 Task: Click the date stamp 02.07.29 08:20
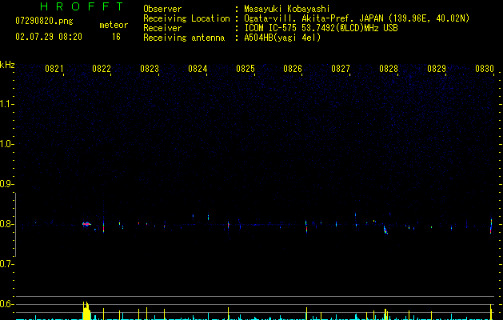pyautogui.click(x=49, y=37)
